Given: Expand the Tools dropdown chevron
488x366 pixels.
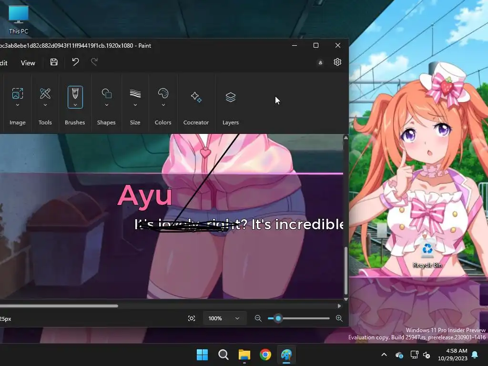Looking at the screenshot, I should (x=45, y=105).
